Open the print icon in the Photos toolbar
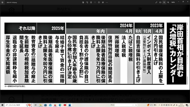 [x=103, y=2]
